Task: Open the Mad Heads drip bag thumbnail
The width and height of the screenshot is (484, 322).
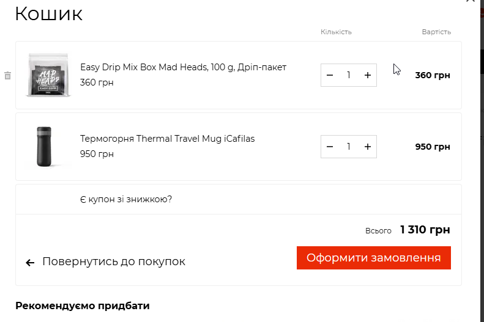Action: point(48,75)
